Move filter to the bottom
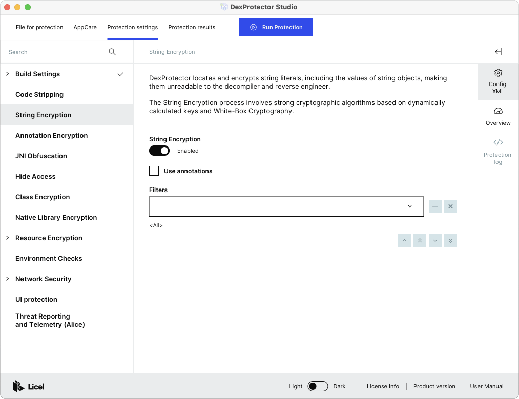The image size is (519, 399). (450, 241)
